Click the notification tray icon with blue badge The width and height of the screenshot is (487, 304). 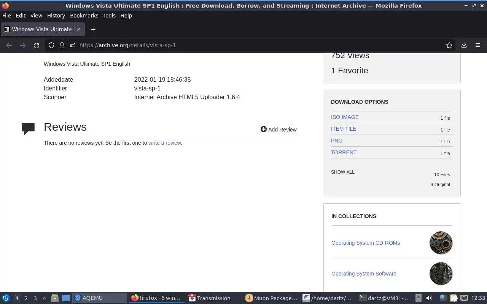click(x=443, y=298)
